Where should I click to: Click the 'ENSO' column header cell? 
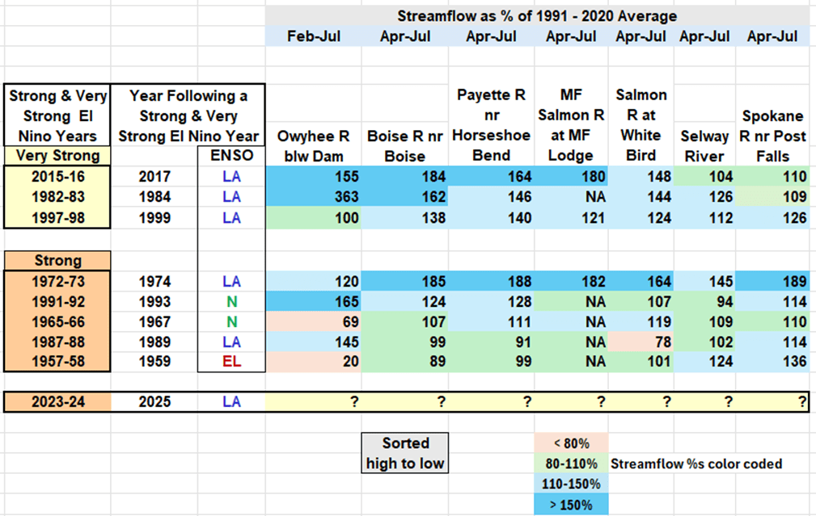(231, 155)
